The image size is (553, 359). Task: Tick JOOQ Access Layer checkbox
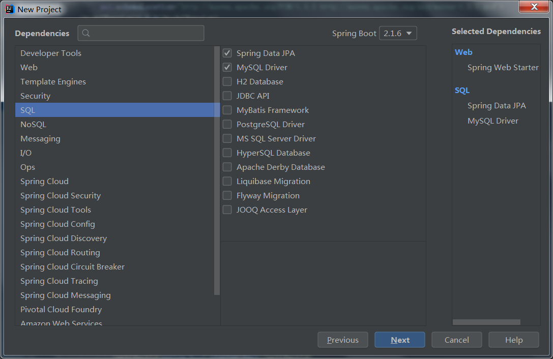point(227,210)
